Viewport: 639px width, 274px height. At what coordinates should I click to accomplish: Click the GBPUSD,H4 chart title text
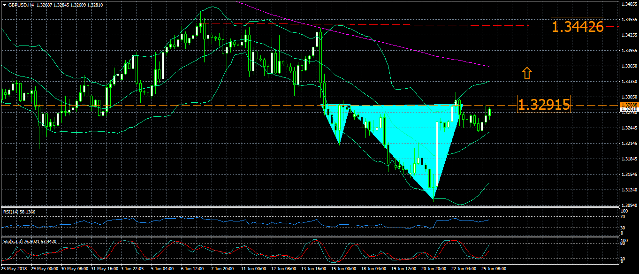pos(21,5)
